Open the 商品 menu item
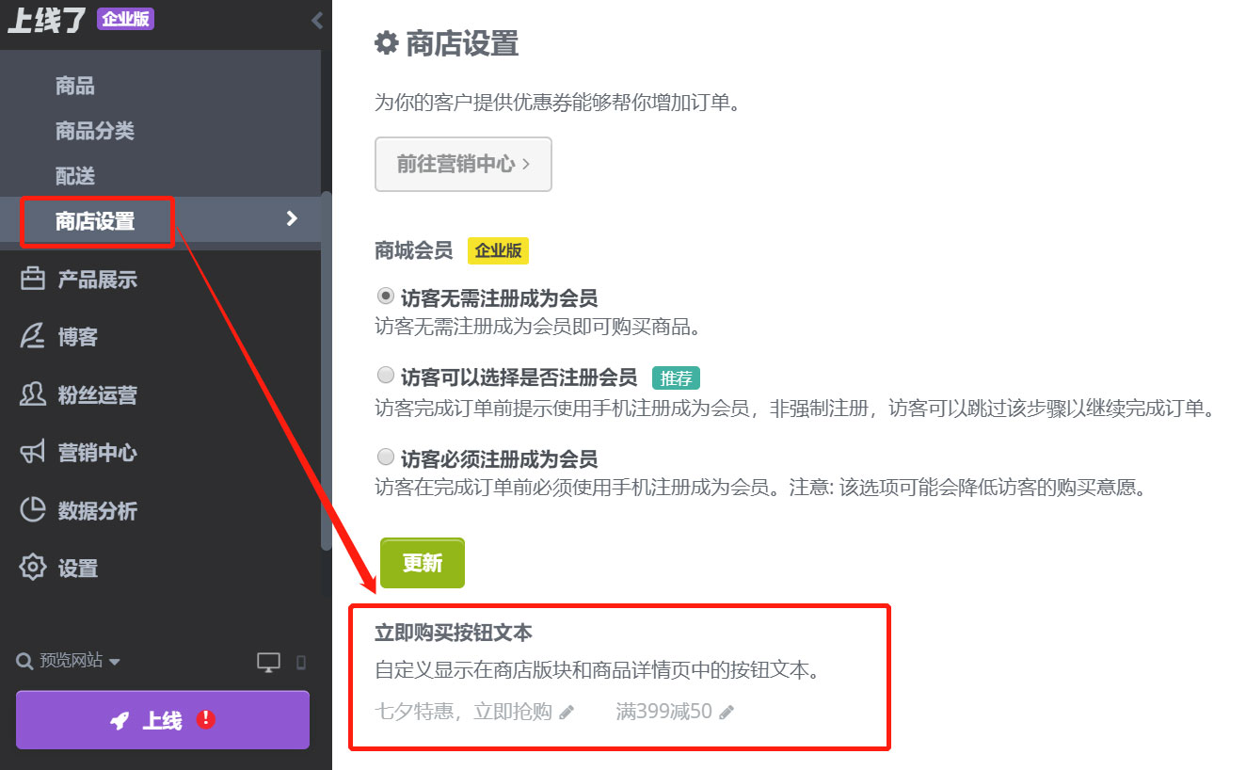 point(75,86)
